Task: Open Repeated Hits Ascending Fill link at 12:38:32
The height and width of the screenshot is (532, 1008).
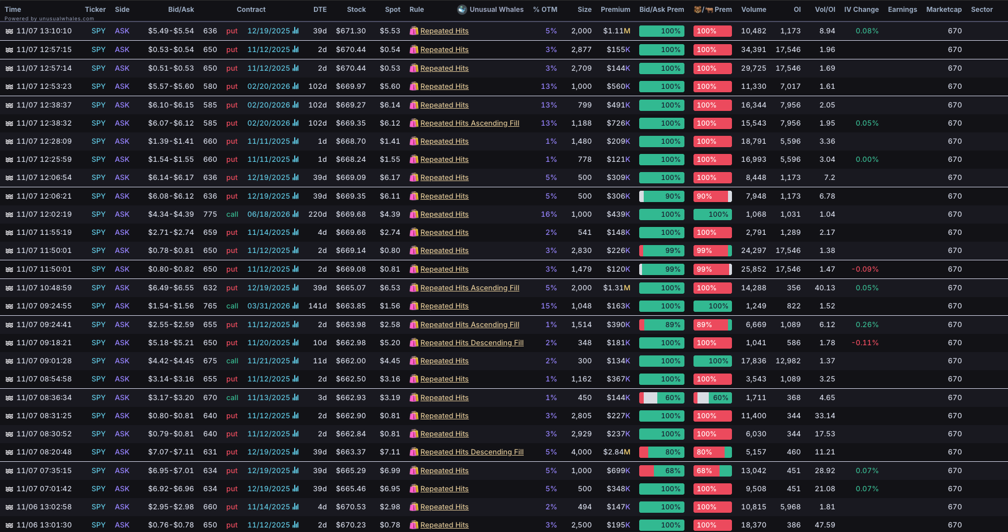Action: coord(469,123)
